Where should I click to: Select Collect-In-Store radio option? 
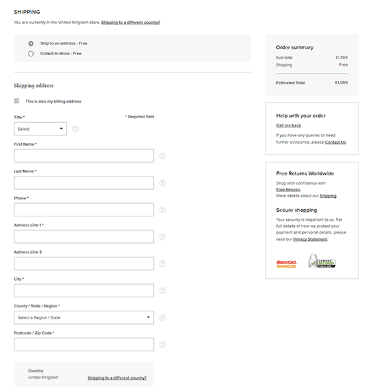(30, 54)
